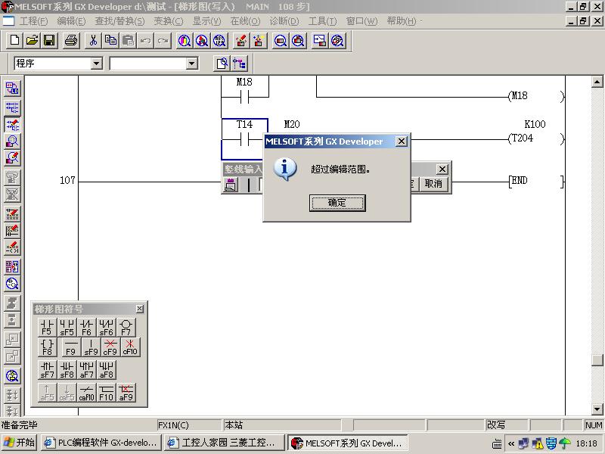Choose the F7 coil symbol

[126, 327]
